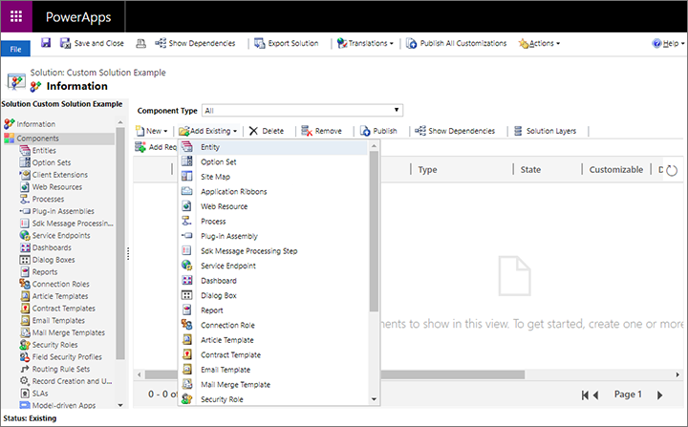This screenshot has width=688, height=427.
Task: Click the Processes tree icon
Action: (x=25, y=199)
